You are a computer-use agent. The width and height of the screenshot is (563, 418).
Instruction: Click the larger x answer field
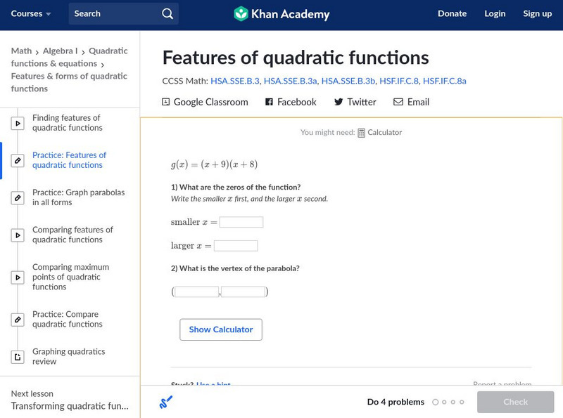(236, 246)
